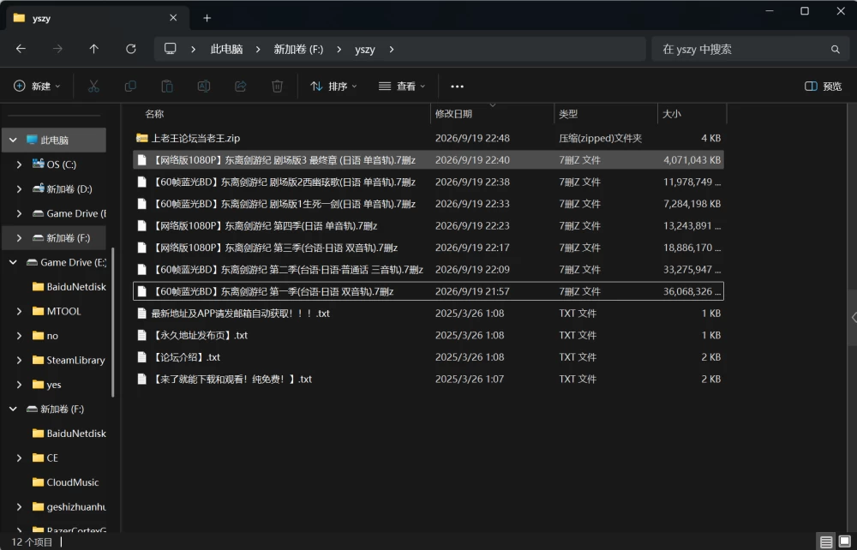Screen dimensions: 857x550
Task: Select the yszy tab
Action: click(x=99, y=18)
